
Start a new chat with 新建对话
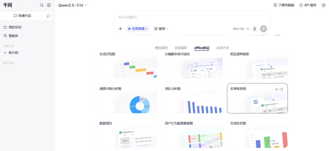pos(22,16)
